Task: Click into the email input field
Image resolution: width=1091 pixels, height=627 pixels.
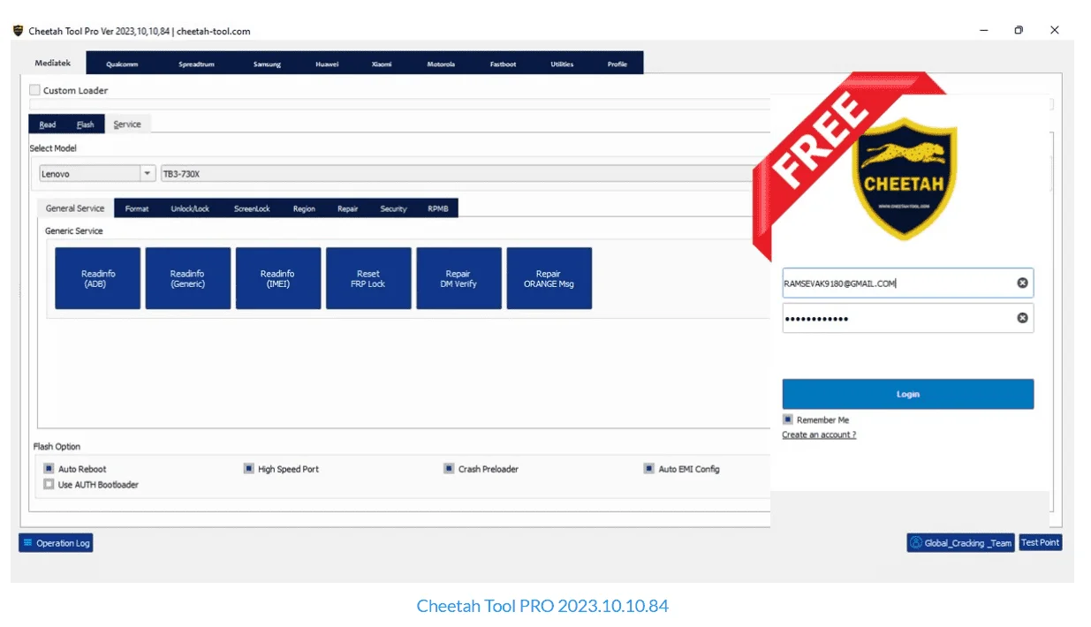Action: click(x=908, y=283)
